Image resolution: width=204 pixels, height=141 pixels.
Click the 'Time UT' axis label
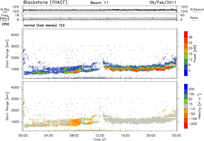(x=100, y=139)
